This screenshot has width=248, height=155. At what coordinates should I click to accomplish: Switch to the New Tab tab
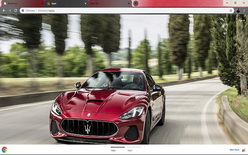pyautogui.click(x=109, y=3)
